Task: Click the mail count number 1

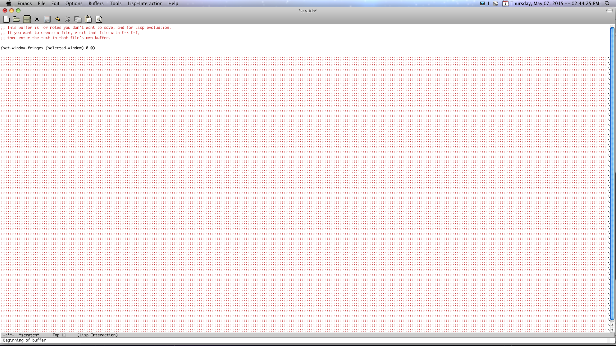Action: (488, 4)
